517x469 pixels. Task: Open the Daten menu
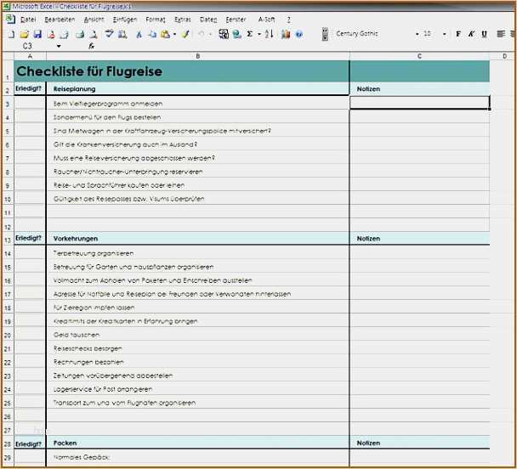point(208,20)
